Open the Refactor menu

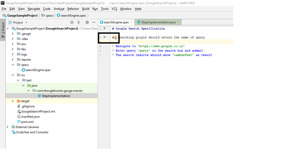73,9
